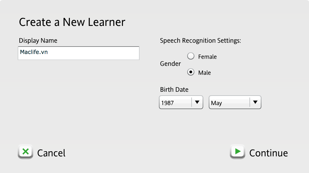Select the Male gender radio button
309x173 pixels.
coord(191,72)
